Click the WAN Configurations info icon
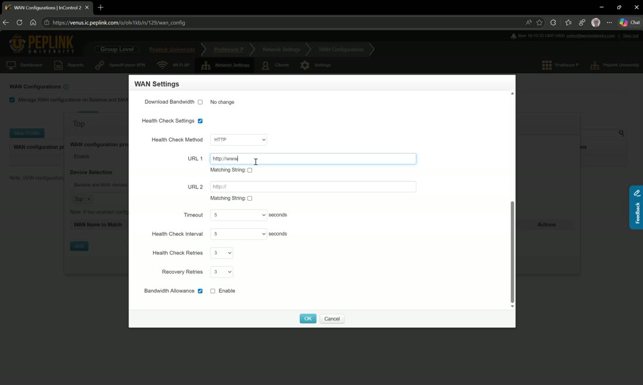This screenshot has height=385, width=643. [x=66, y=87]
